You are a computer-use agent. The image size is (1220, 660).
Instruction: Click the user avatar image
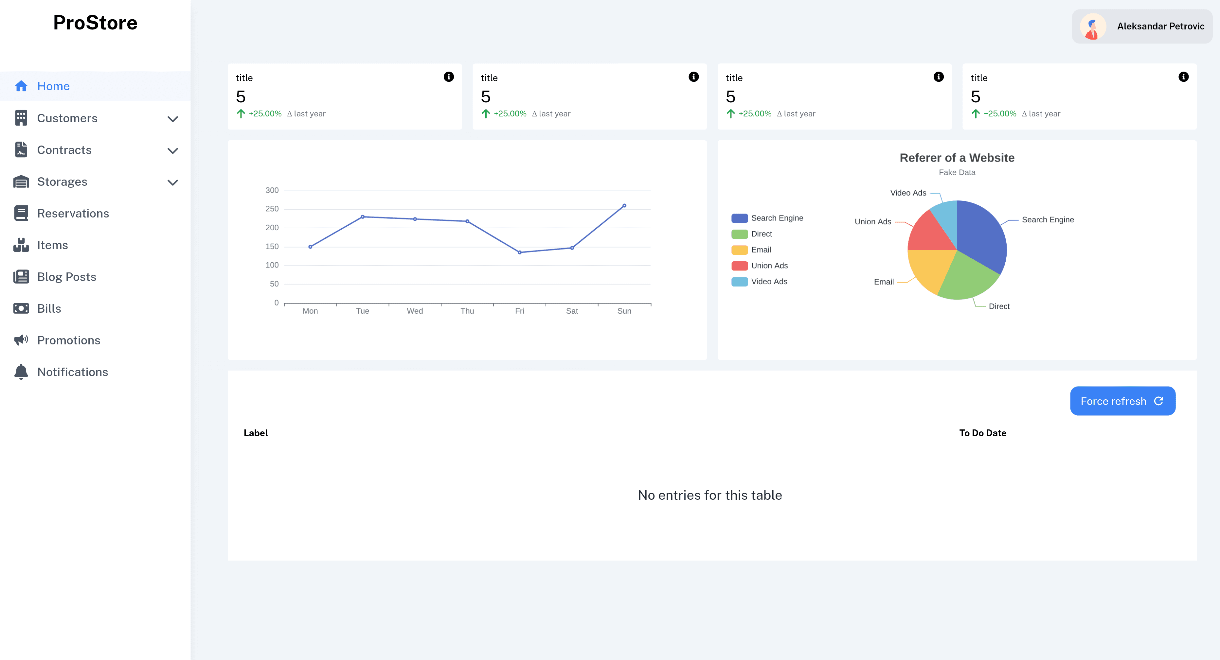point(1093,26)
